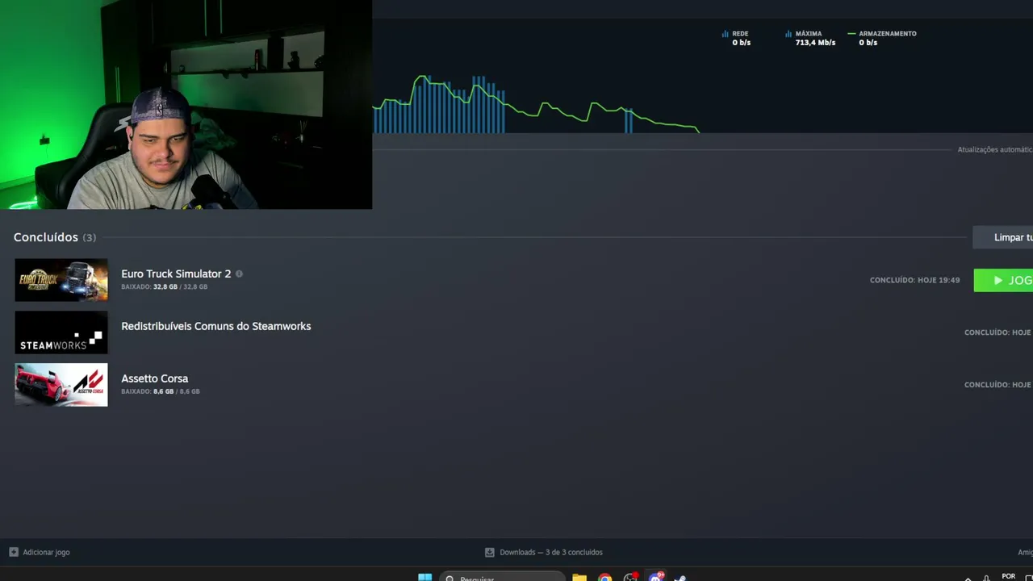Select the Steamworks thumbnail

(x=61, y=332)
